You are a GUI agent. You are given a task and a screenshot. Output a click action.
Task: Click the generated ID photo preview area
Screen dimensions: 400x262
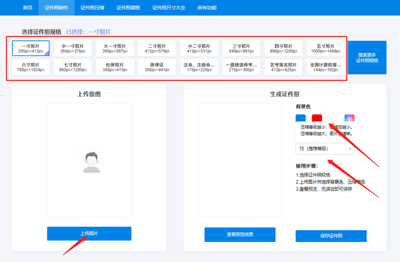240,160
